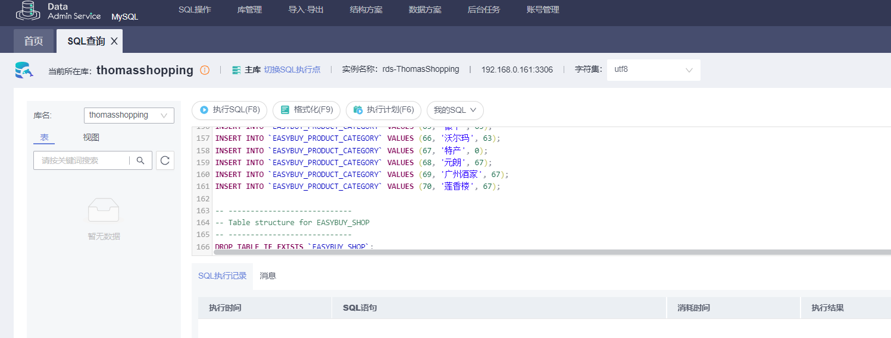Click the main instance icon before 主库
Viewport: 891px width, 338px height.
tap(236, 70)
